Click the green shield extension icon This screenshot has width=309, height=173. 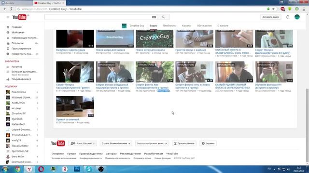pos(290,9)
